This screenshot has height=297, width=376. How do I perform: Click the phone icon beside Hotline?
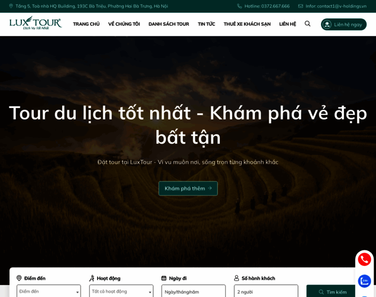(x=239, y=6)
